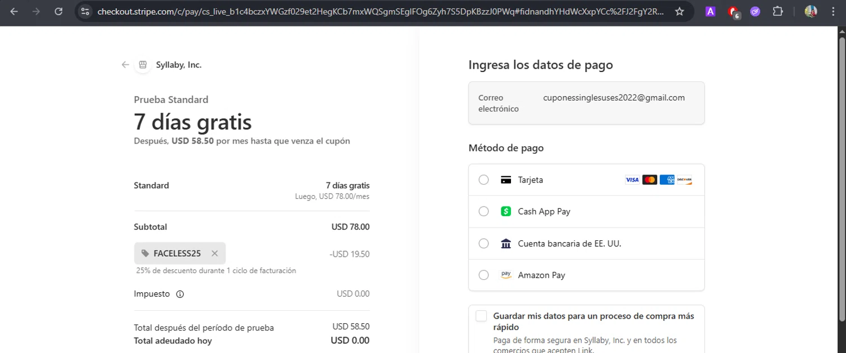Select Tarjeta payment method

click(x=587, y=180)
